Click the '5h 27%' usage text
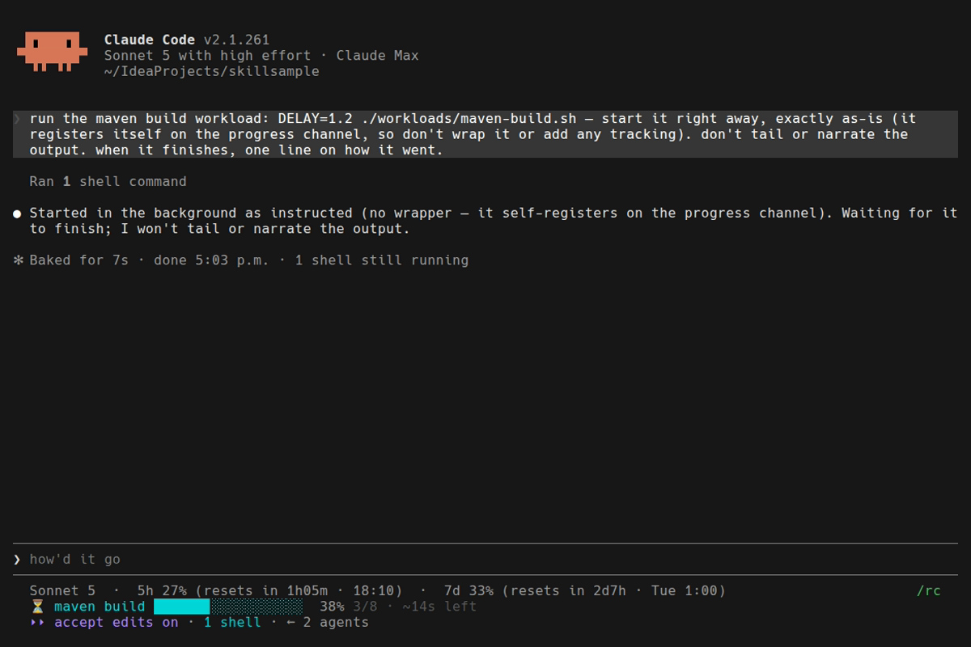971x647 pixels. click(162, 590)
